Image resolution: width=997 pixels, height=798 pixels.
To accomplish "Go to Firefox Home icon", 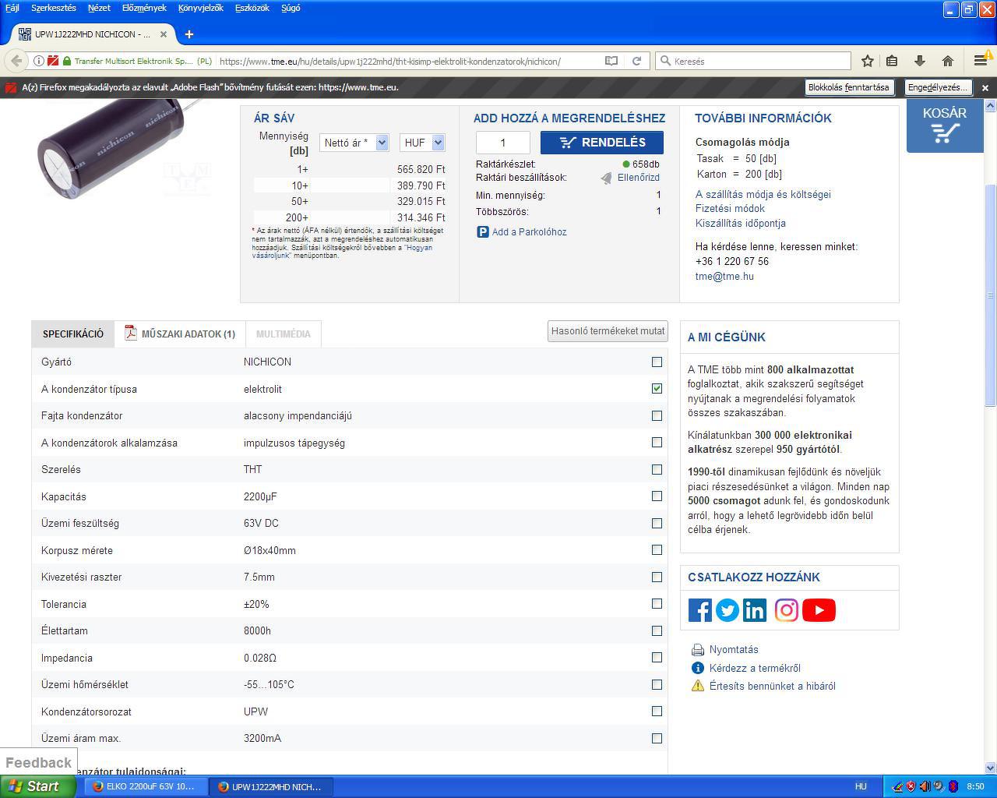I will pos(948,61).
